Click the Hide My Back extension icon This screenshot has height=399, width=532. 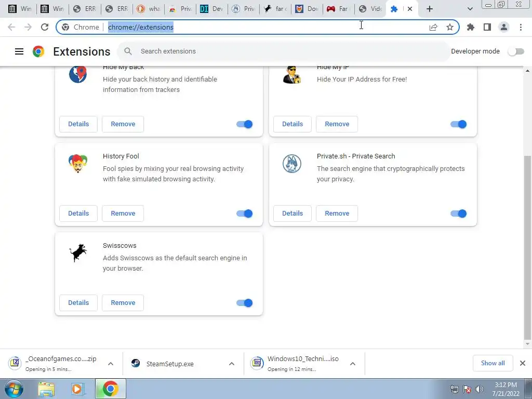[78, 75]
